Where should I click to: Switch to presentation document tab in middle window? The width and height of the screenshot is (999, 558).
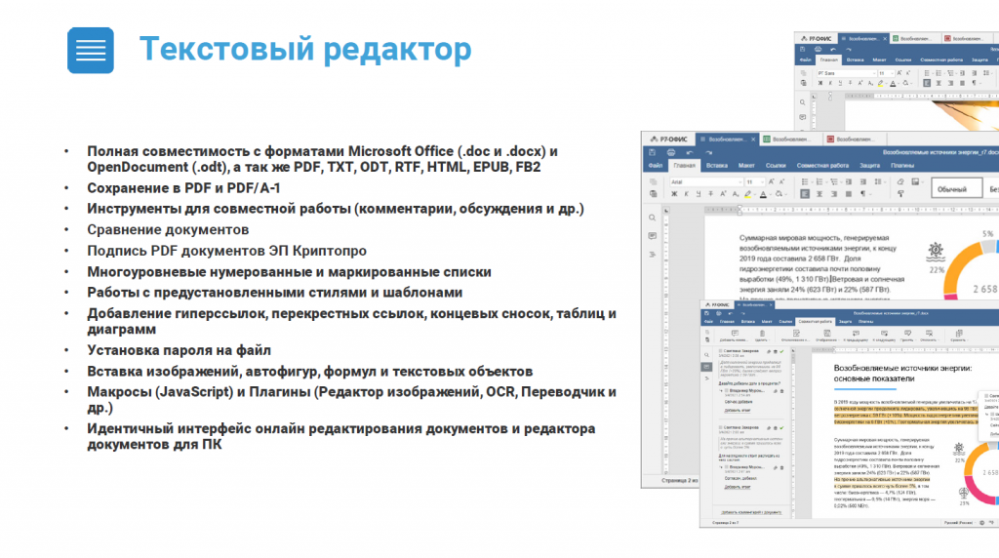click(855, 139)
